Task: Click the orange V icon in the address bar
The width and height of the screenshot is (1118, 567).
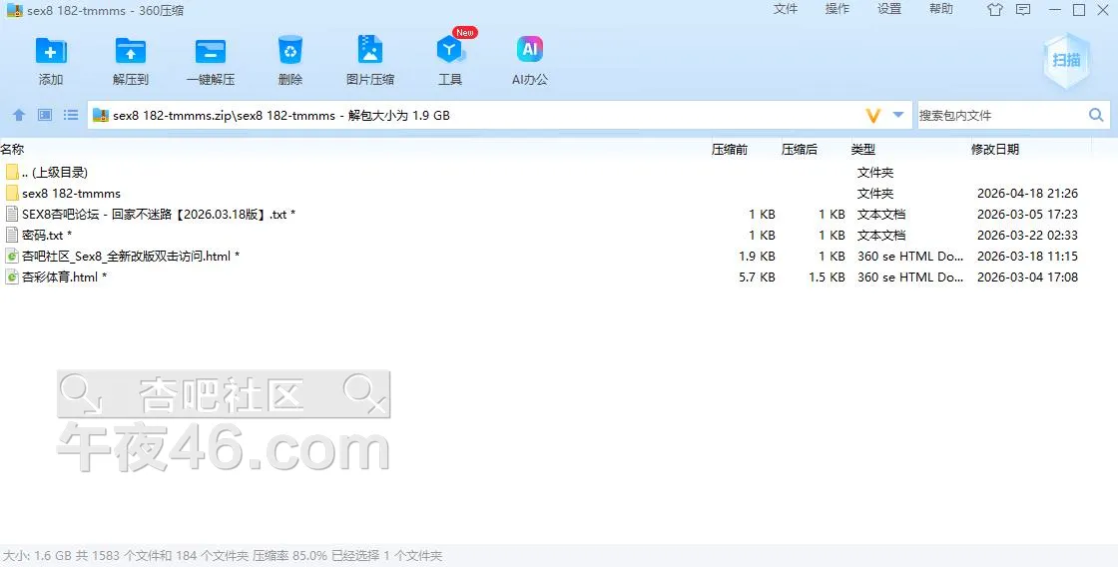Action: click(x=873, y=116)
